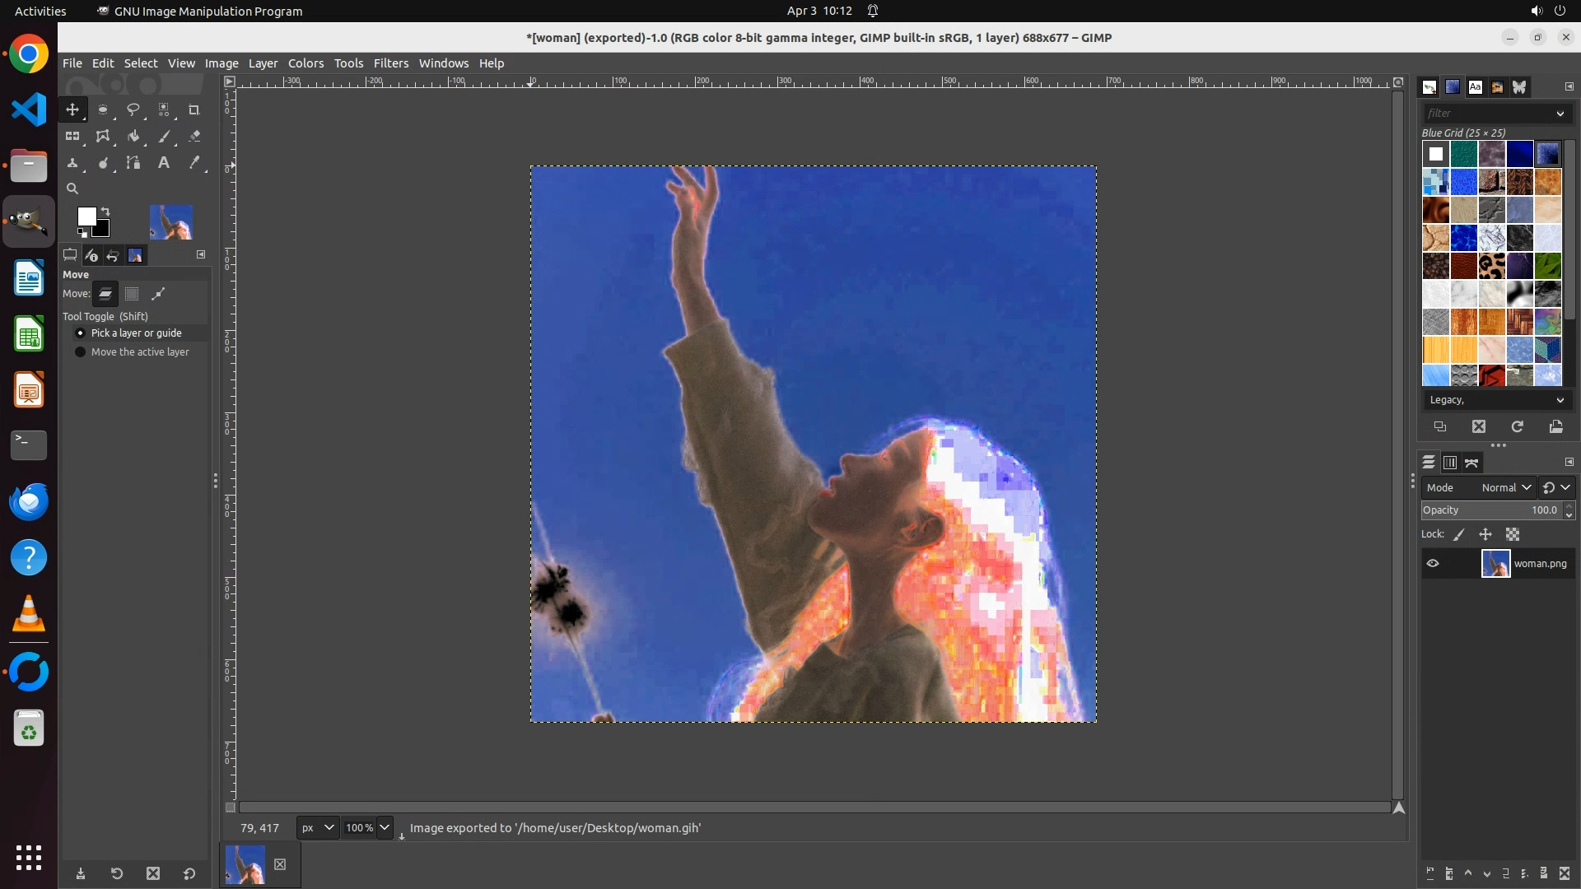Screen dimensions: 1581x889
Task: Select the Free Select lasso tool
Action: pyautogui.click(x=133, y=109)
